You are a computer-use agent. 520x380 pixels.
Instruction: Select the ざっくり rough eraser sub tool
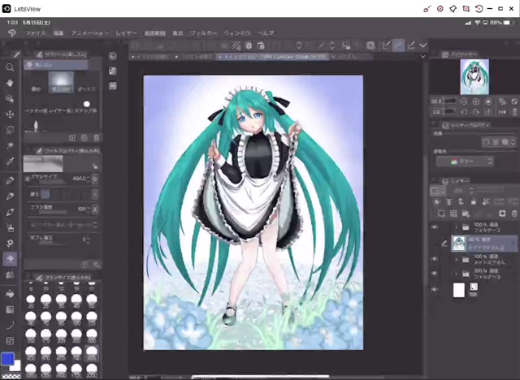87,83
